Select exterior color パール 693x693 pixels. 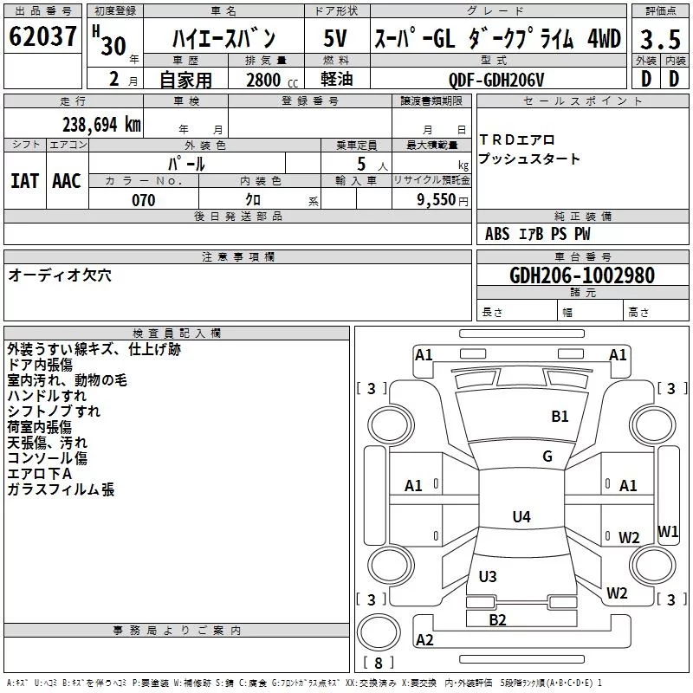pyautogui.click(x=186, y=165)
